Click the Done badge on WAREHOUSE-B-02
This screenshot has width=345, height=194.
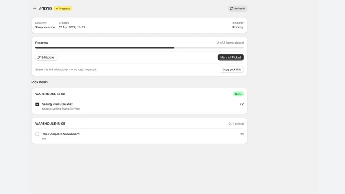(x=238, y=94)
